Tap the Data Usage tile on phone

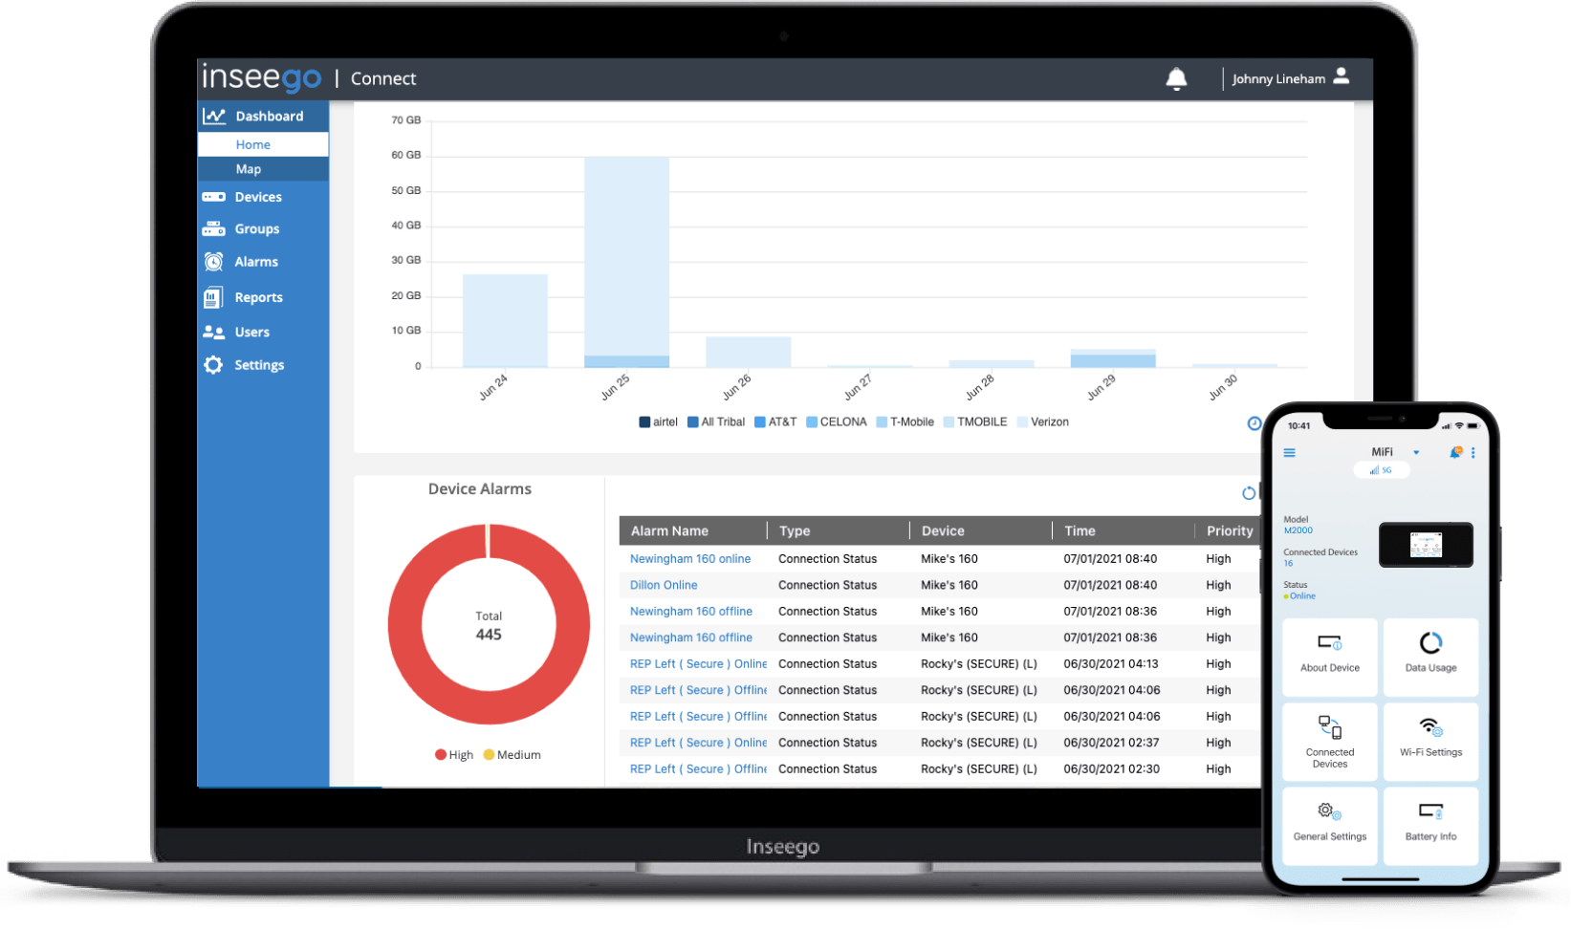pos(1430,656)
